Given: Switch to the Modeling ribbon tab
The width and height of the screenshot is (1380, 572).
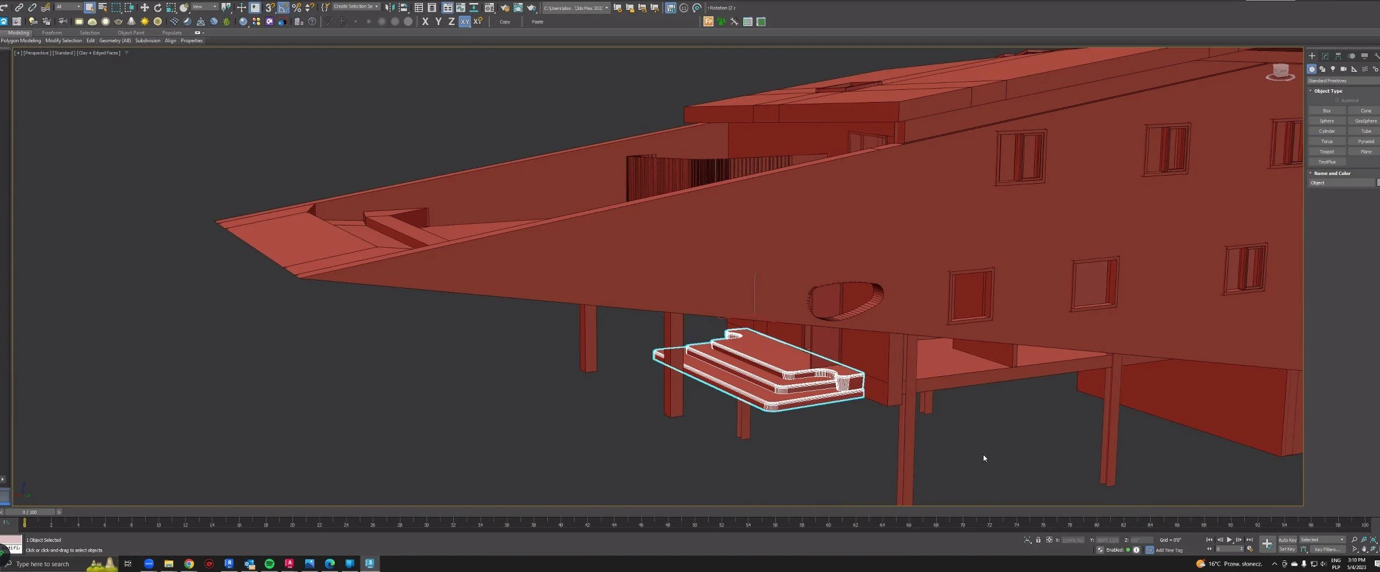Looking at the screenshot, I should [x=19, y=33].
